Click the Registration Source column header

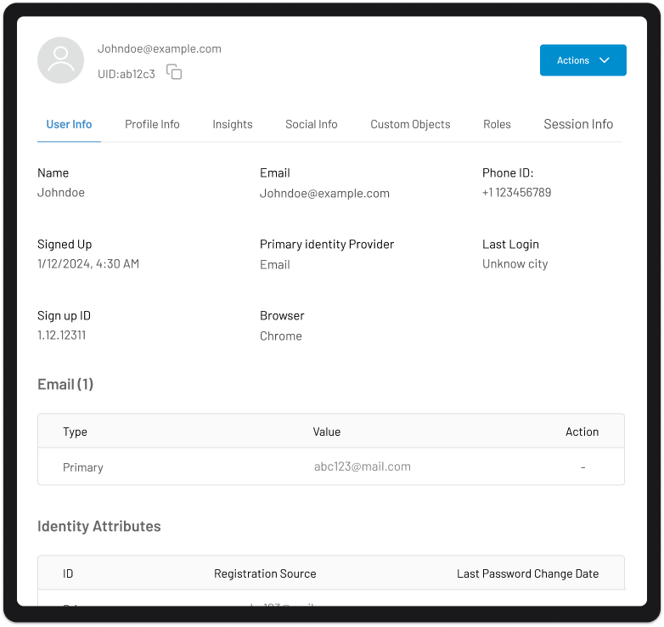[265, 573]
